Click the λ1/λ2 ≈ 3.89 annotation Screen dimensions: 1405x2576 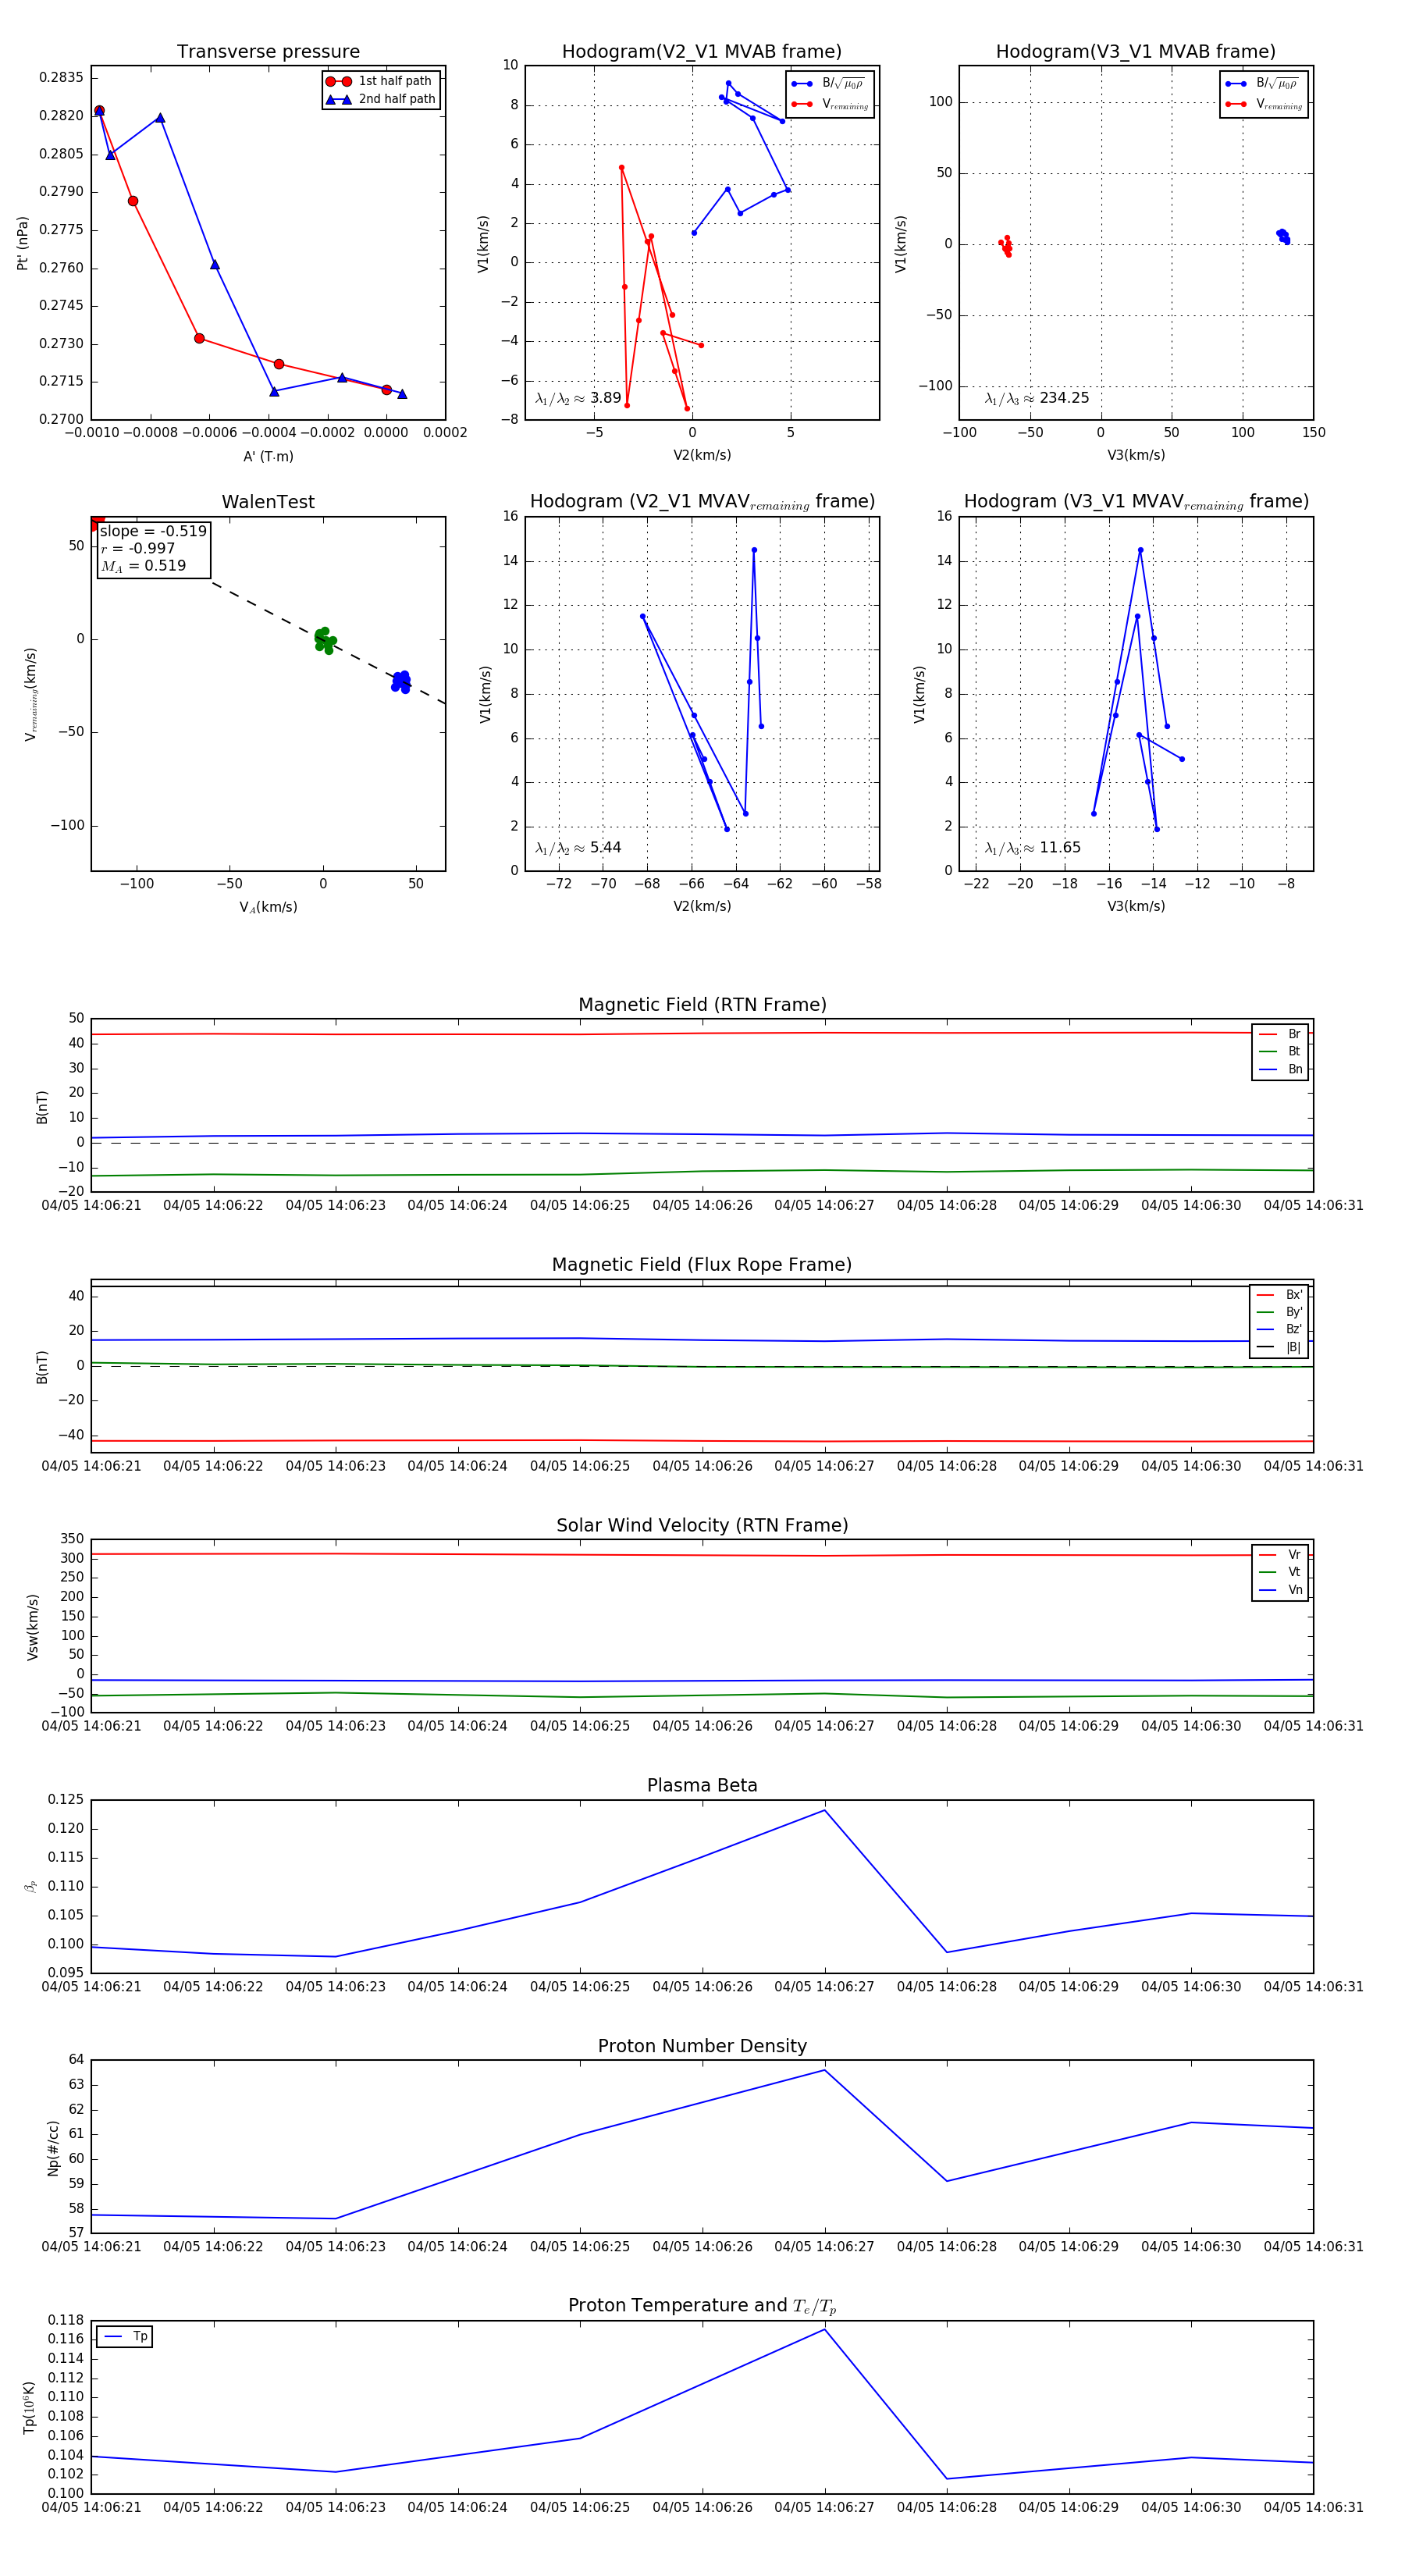(x=578, y=398)
